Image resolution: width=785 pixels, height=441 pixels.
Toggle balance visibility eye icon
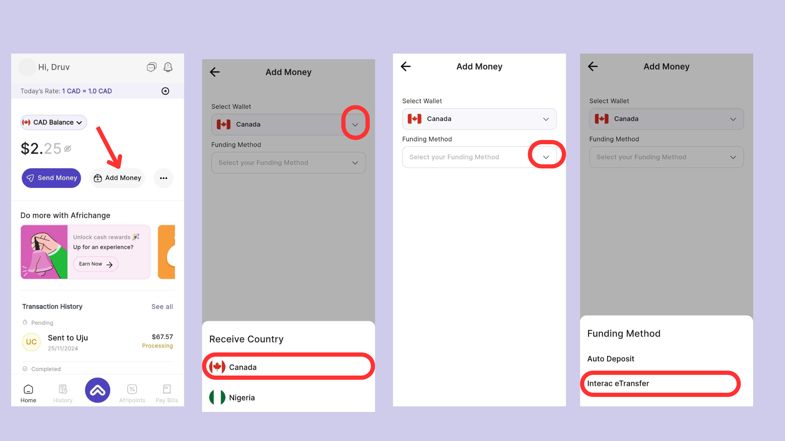click(x=68, y=149)
